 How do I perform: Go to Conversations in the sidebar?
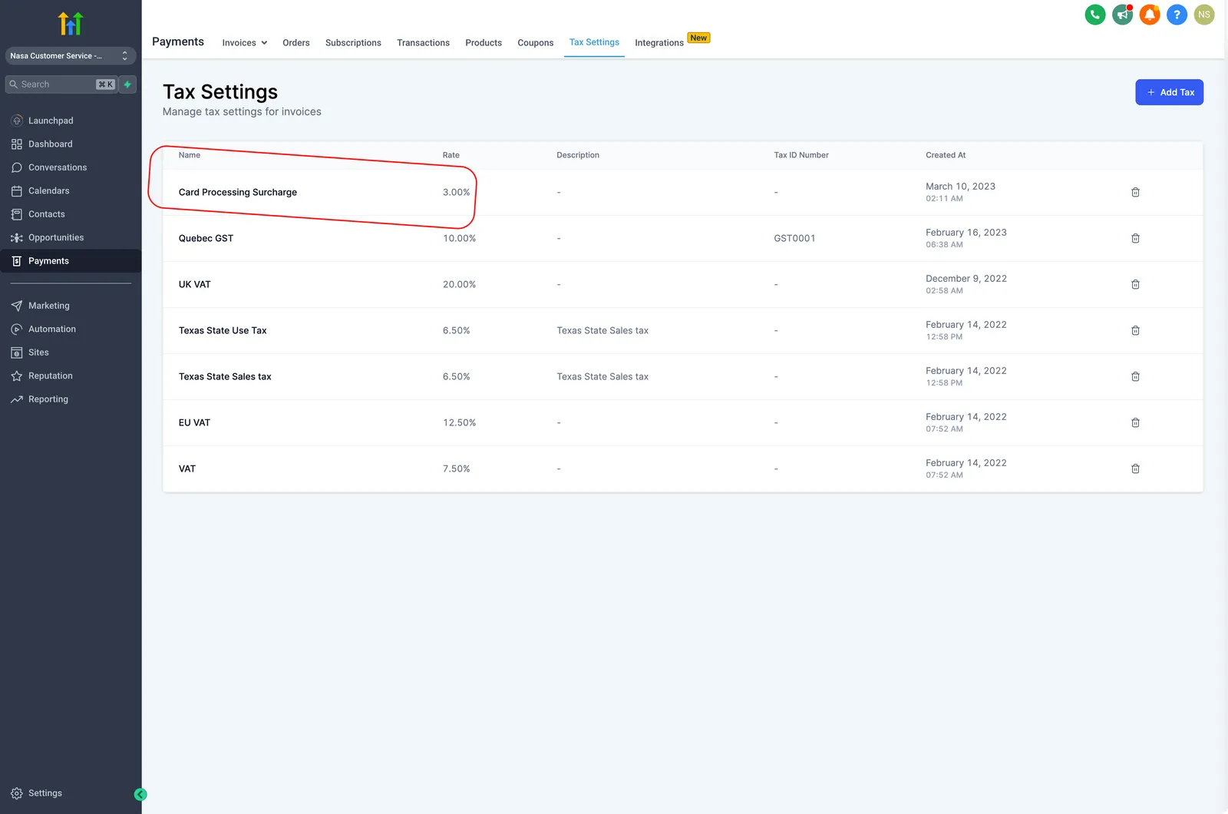coord(58,167)
